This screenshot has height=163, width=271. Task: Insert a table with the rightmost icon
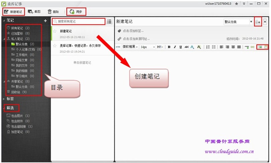coord(266,47)
